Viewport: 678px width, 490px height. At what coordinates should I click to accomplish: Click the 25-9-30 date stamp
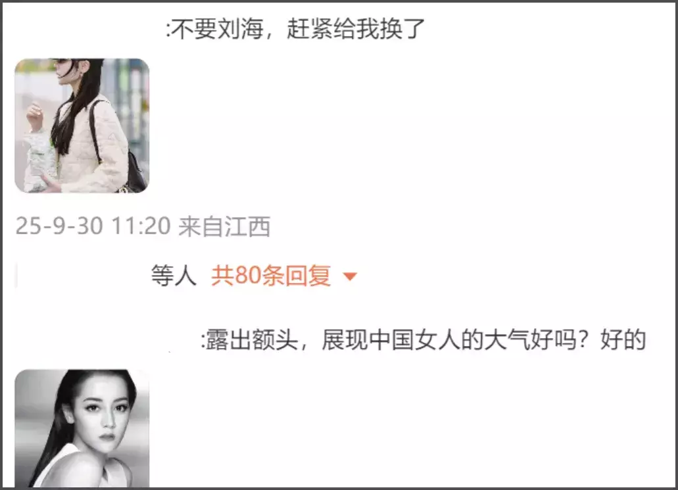point(59,226)
